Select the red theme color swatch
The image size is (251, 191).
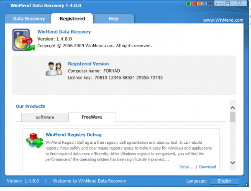click(x=194, y=3)
